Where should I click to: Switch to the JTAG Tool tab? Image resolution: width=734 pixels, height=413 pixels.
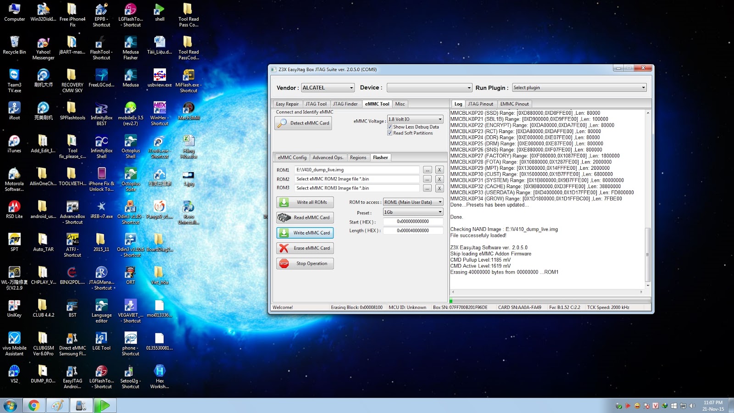tap(316, 104)
